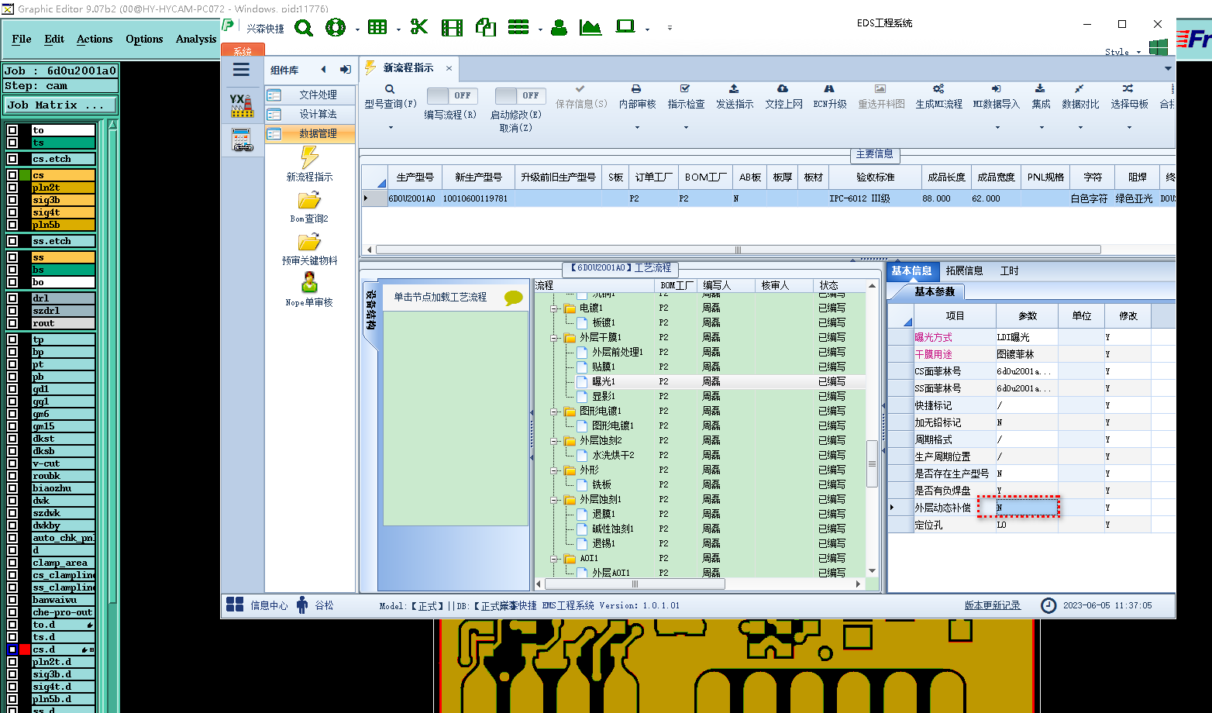Tick the checkbox for layer 'cs.etch'
This screenshot has width=1212, height=713.
click(x=12, y=159)
